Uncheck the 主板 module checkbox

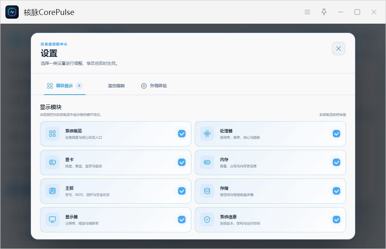point(182,191)
